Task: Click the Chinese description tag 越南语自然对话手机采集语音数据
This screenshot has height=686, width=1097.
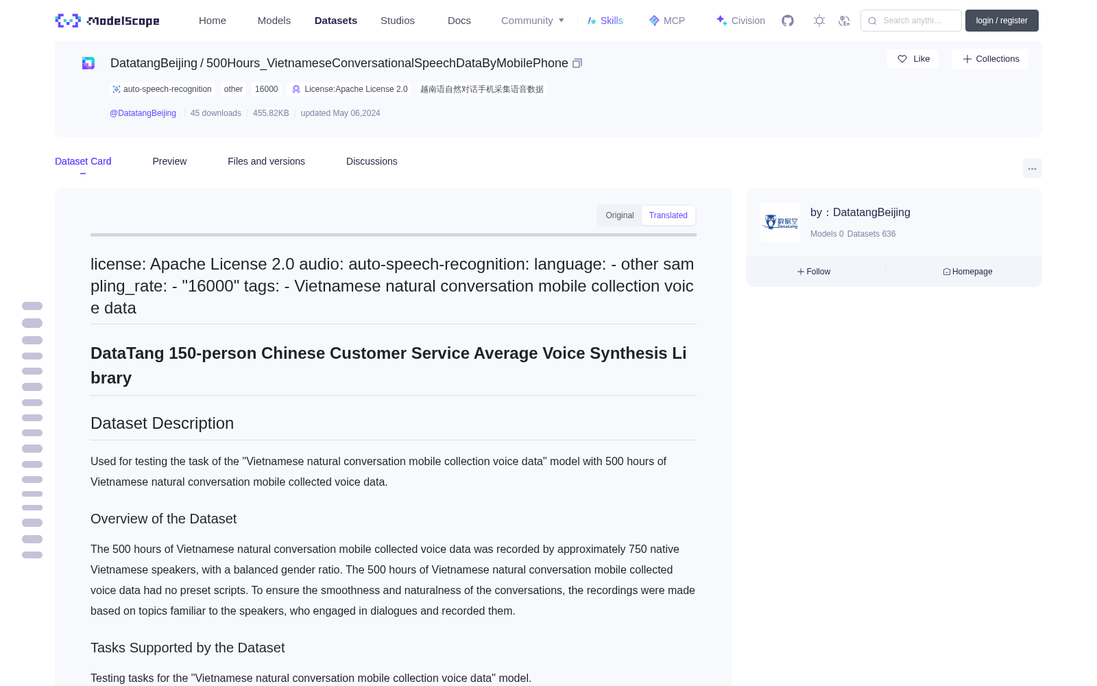Action: (482, 89)
